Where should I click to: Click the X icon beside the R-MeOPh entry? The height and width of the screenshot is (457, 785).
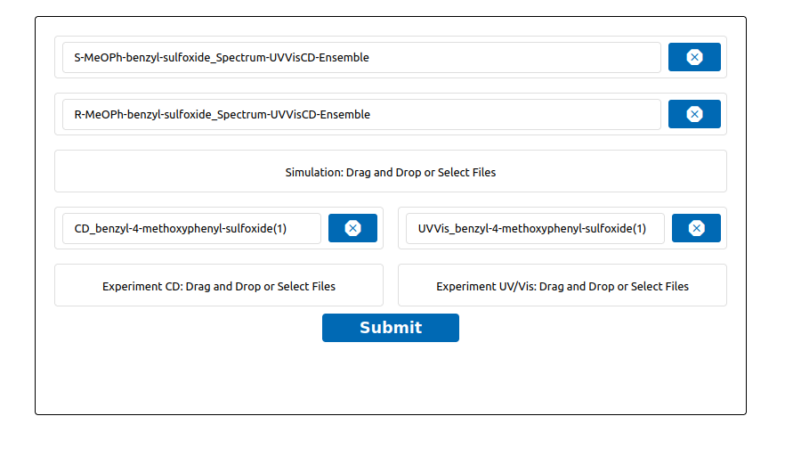point(694,114)
